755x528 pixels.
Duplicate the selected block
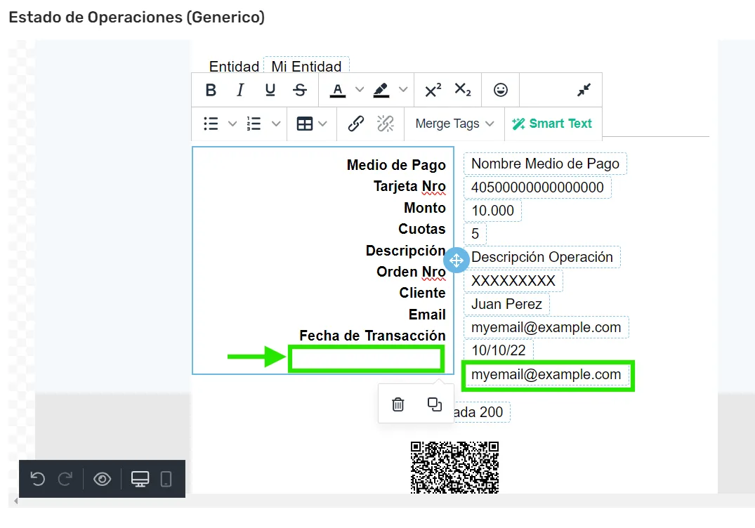pos(434,404)
